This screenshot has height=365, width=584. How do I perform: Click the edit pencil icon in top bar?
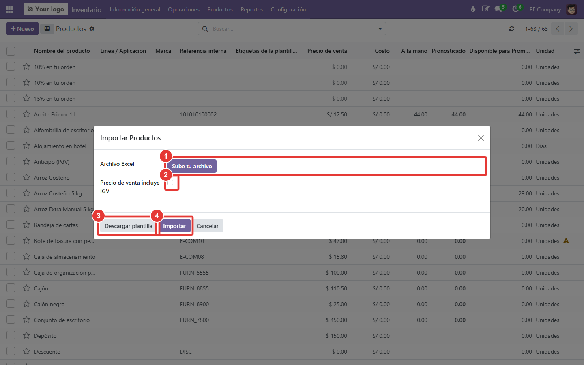point(485,9)
